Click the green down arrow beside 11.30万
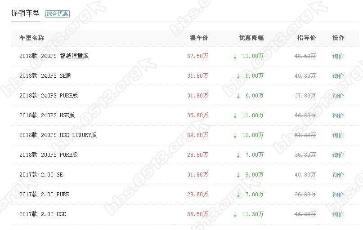Image resolution: width=363 pixels, height=230 pixels. tap(235, 214)
